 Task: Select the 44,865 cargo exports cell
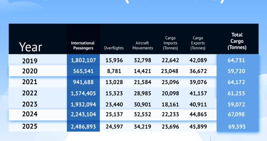[x=198, y=115]
